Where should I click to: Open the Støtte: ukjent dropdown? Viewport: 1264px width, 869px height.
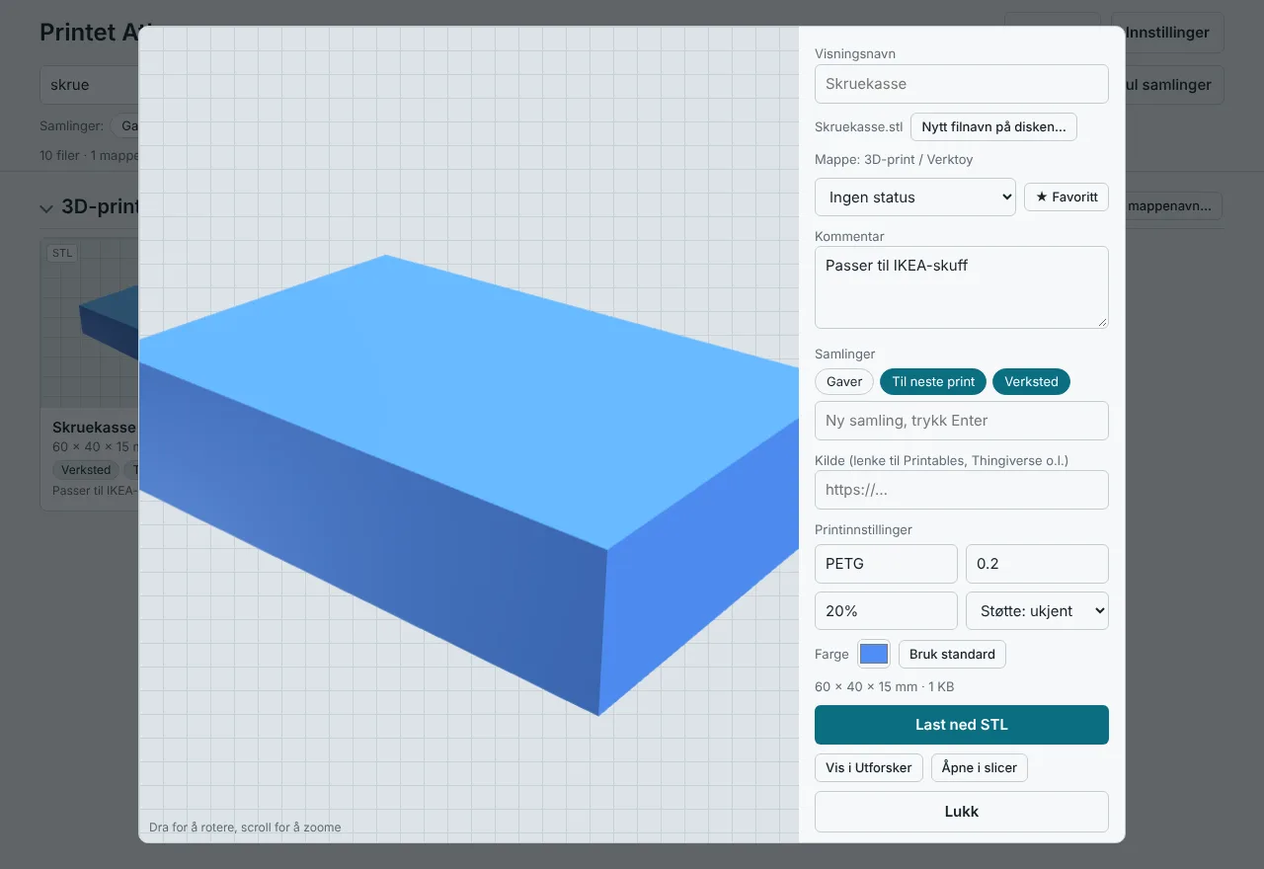[1037, 610]
